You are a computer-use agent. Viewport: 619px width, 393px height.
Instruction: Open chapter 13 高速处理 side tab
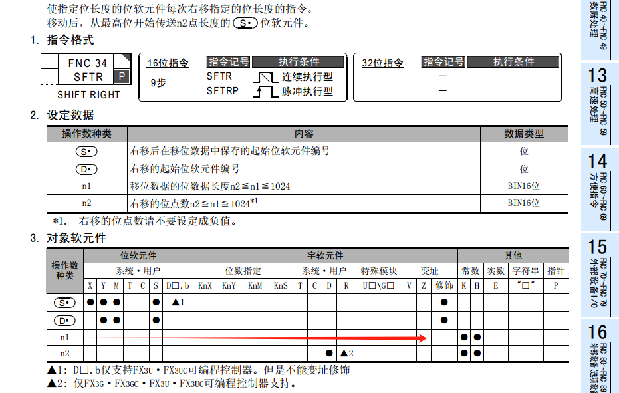[599, 103]
